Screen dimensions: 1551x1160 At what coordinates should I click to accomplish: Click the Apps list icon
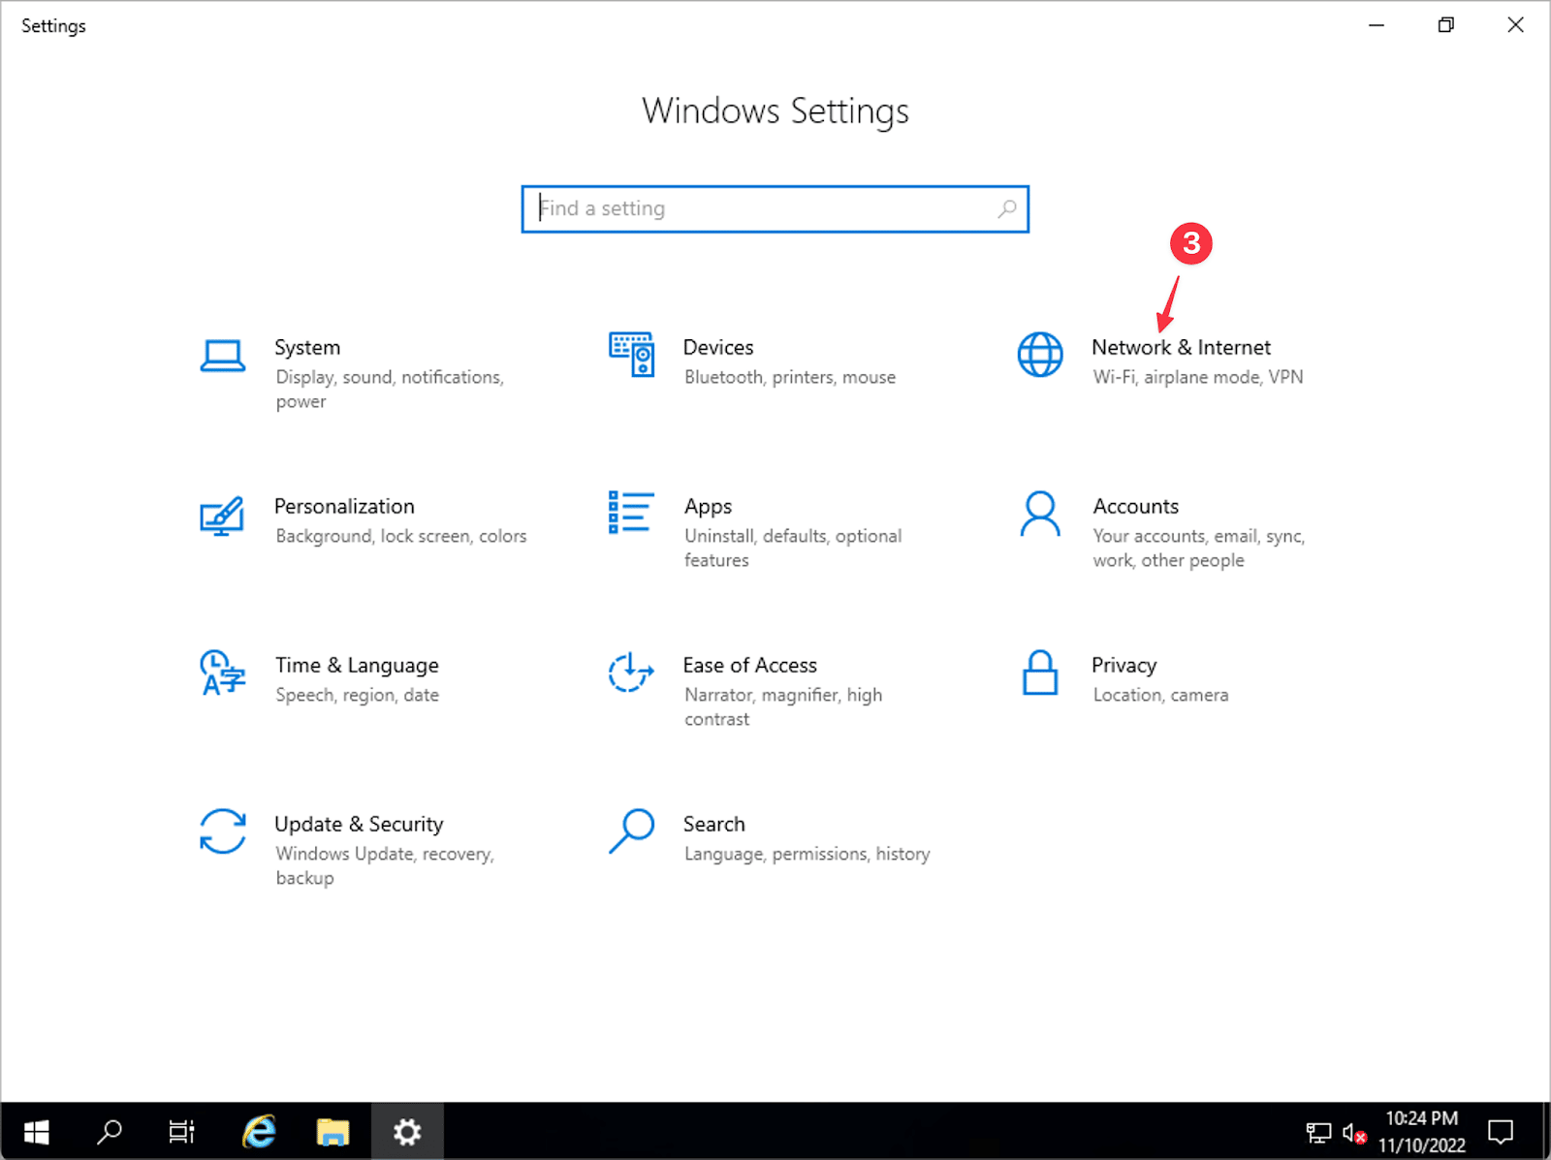point(630,514)
